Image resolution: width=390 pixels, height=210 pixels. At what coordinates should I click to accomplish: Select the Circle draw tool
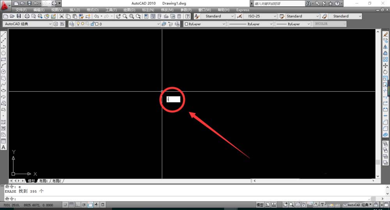click(x=4, y=72)
